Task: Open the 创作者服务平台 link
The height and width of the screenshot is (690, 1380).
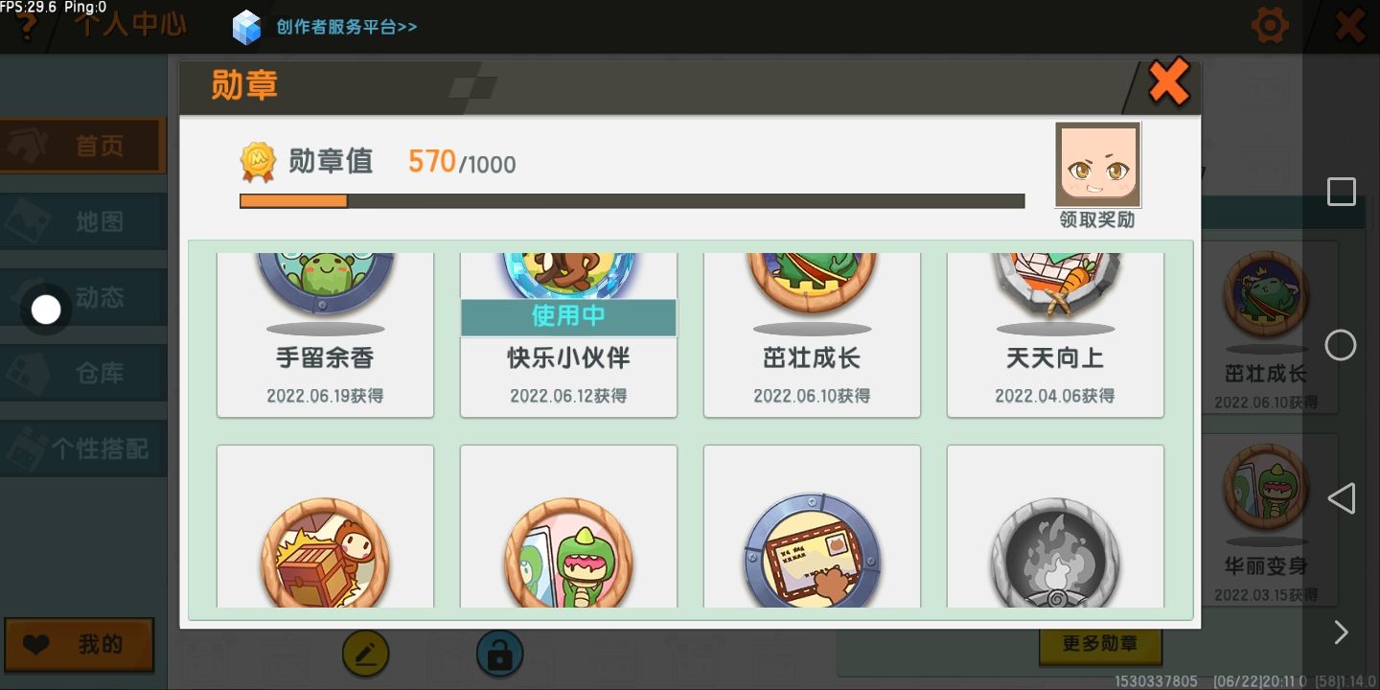Action: (x=347, y=27)
